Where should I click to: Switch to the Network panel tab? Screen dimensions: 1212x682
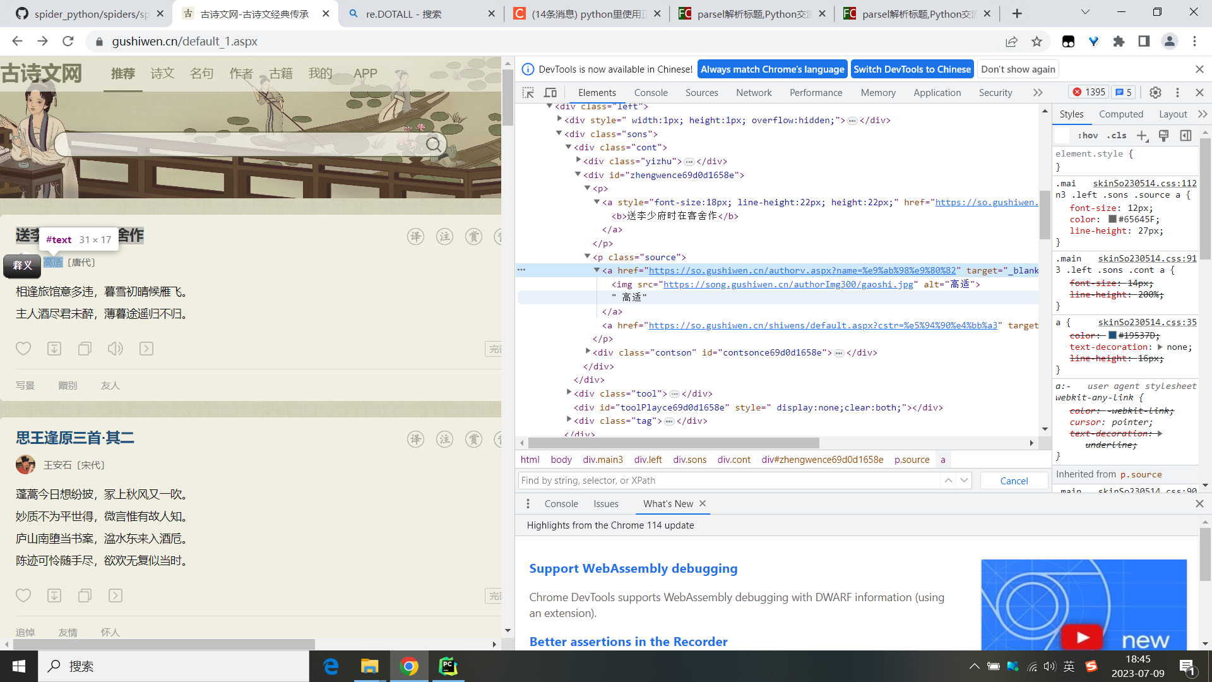pos(754,93)
